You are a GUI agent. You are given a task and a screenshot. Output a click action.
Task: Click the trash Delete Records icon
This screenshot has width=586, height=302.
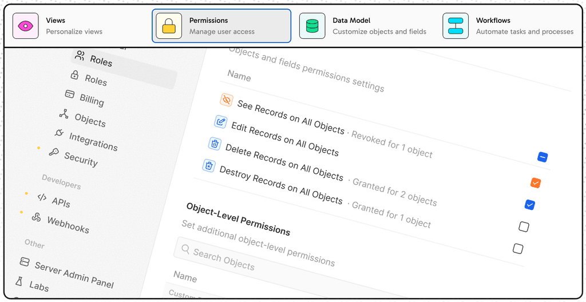coord(215,144)
